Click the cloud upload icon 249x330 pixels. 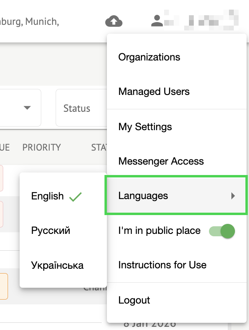click(x=114, y=21)
